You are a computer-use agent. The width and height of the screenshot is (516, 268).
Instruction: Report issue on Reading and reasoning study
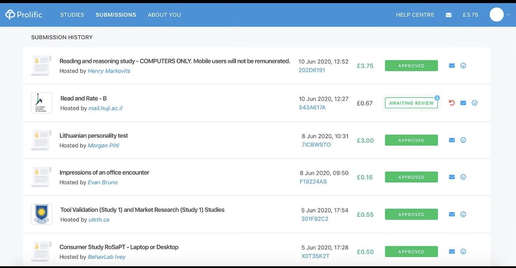pos(463,66)
